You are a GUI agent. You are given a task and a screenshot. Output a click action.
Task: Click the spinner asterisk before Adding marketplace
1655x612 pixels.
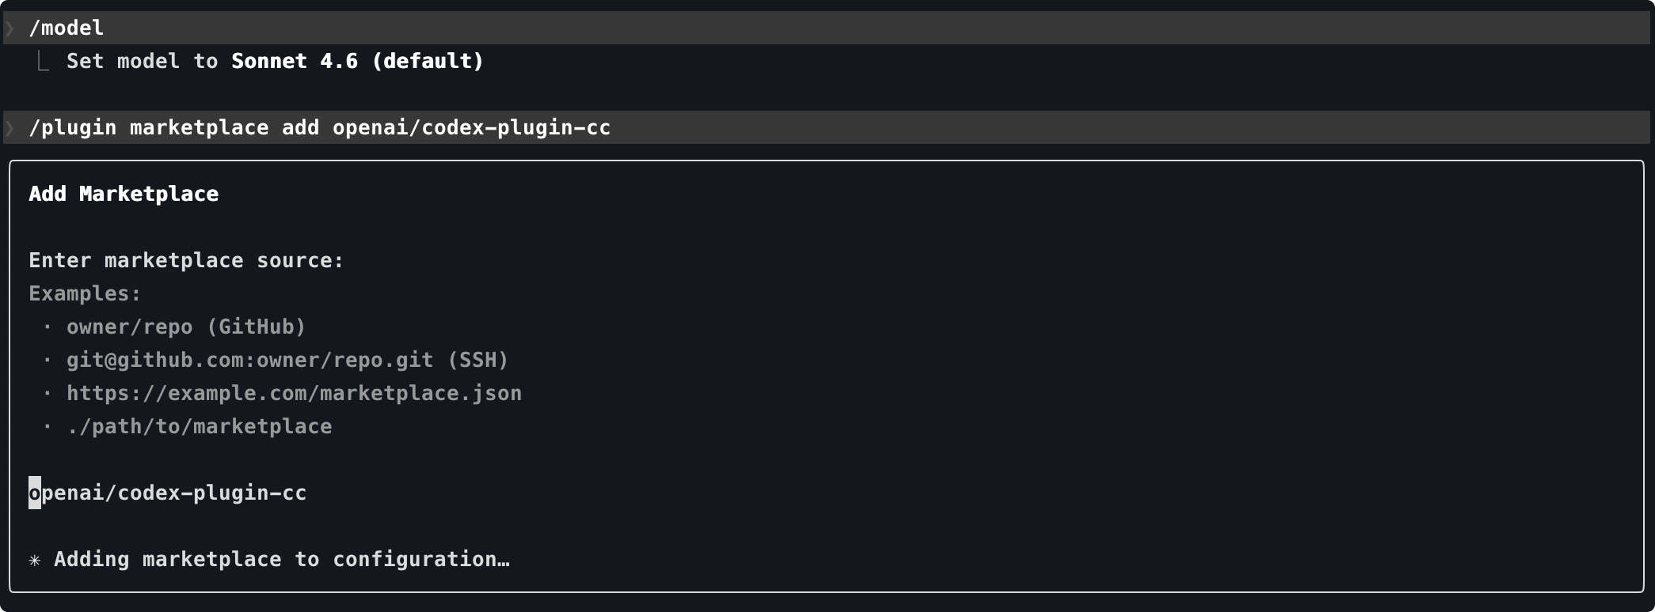(35, 561)
